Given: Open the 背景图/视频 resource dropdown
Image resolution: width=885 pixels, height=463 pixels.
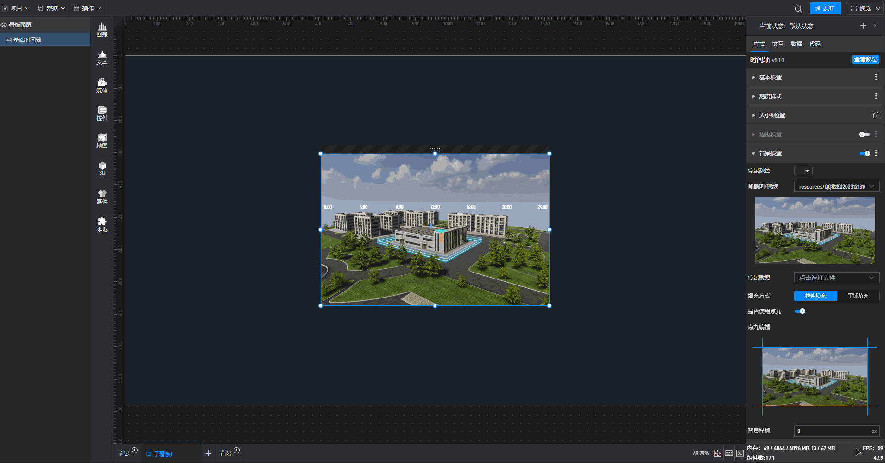Looking at the screenshot, I should [836, 186].
